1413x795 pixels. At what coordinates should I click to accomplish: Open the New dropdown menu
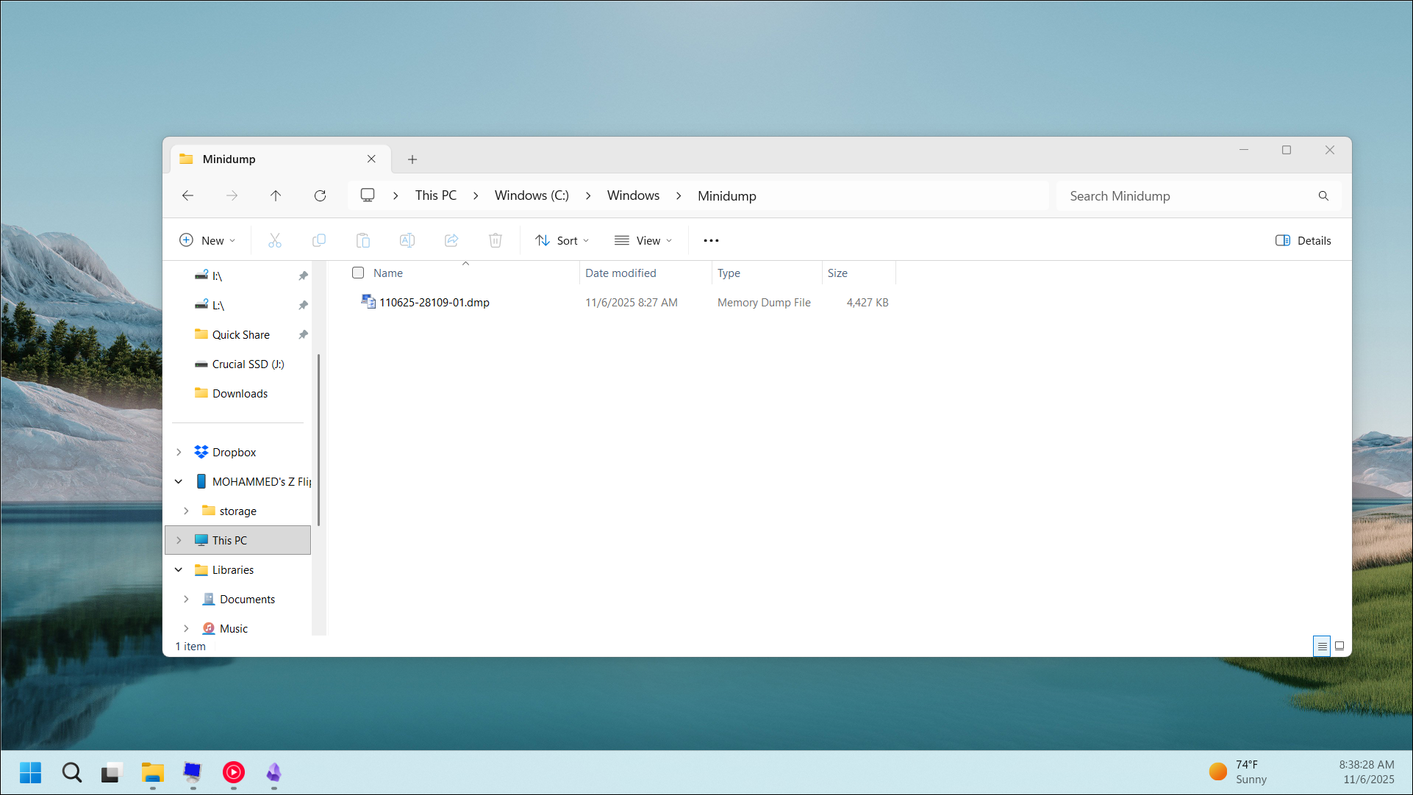coord(207,240)
